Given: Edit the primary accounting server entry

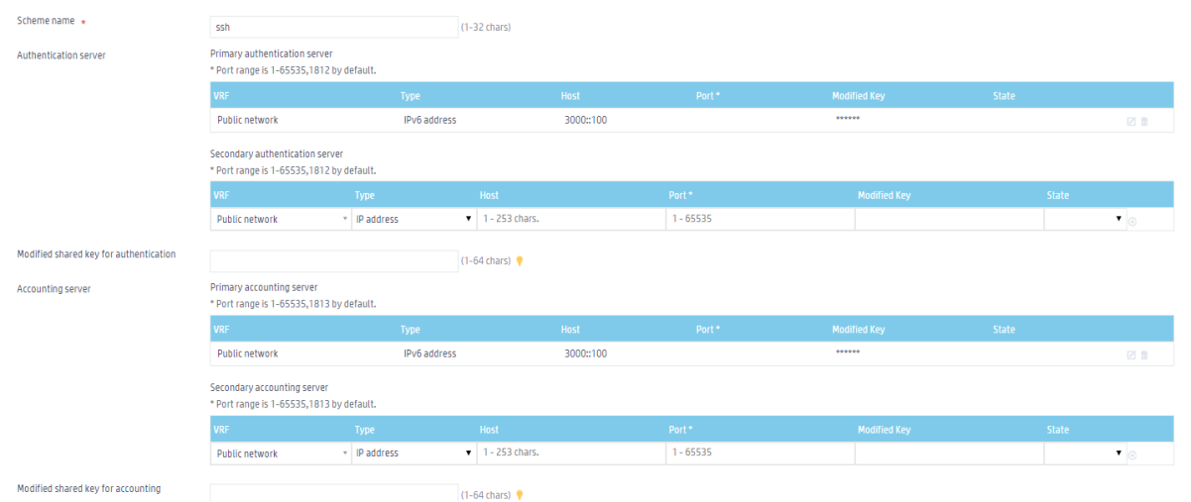Looking at the screenshot, I should click(1131, 354).
